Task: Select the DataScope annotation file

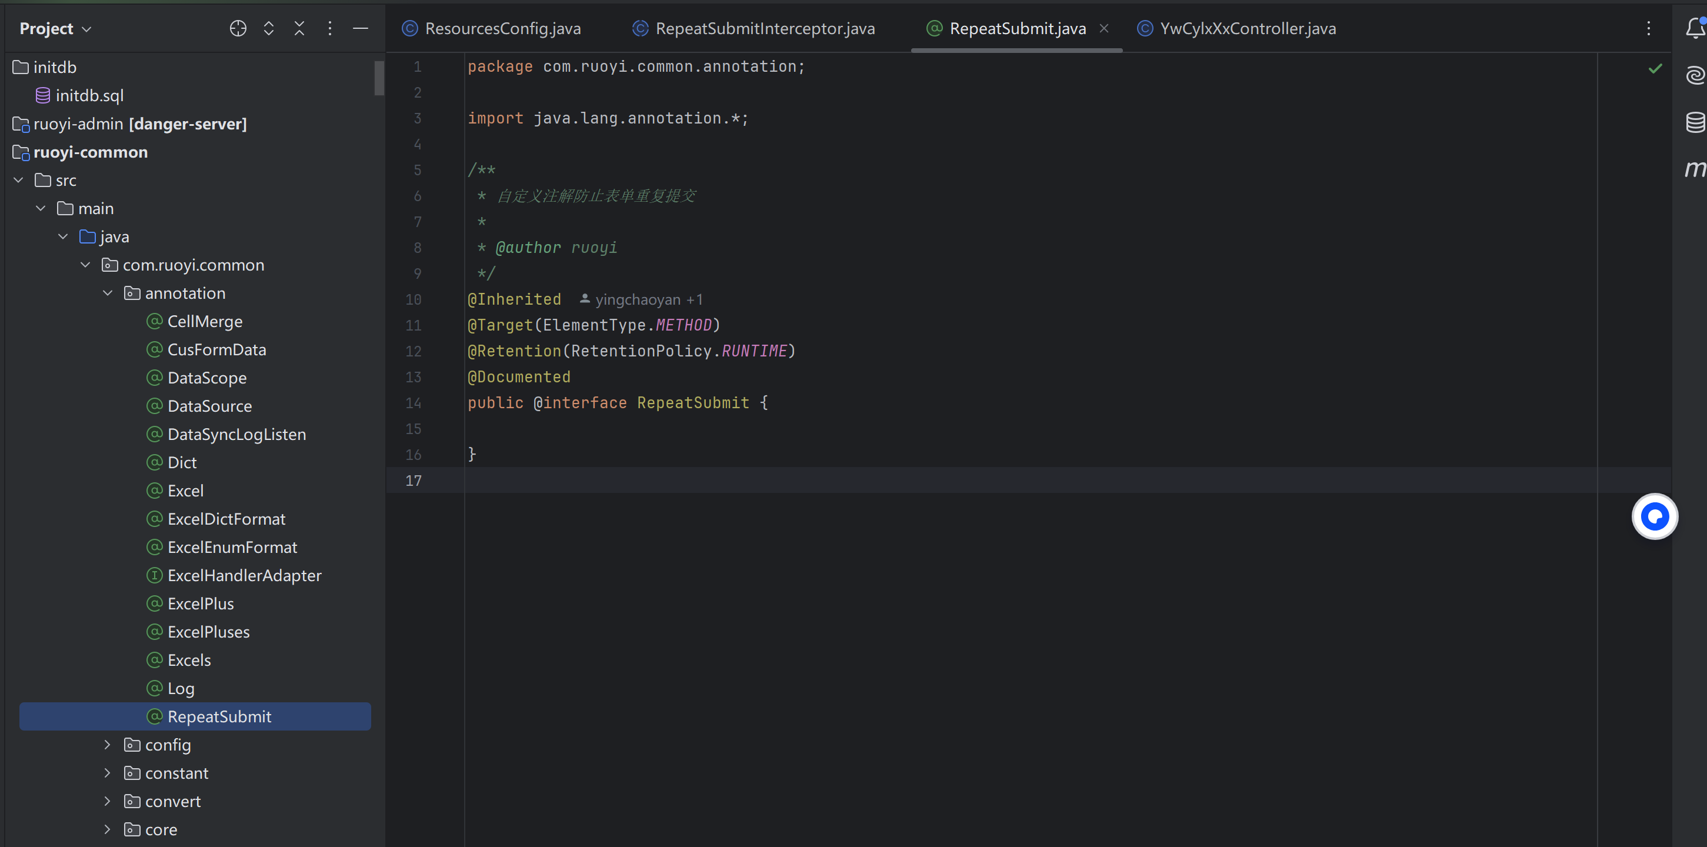Action: coord(206,378)
